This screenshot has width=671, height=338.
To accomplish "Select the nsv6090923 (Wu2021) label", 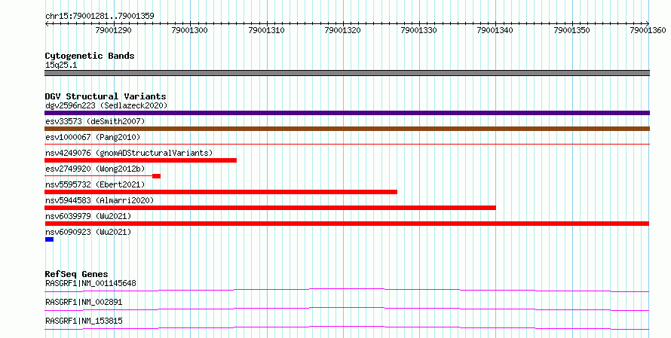I will [88, 232].
